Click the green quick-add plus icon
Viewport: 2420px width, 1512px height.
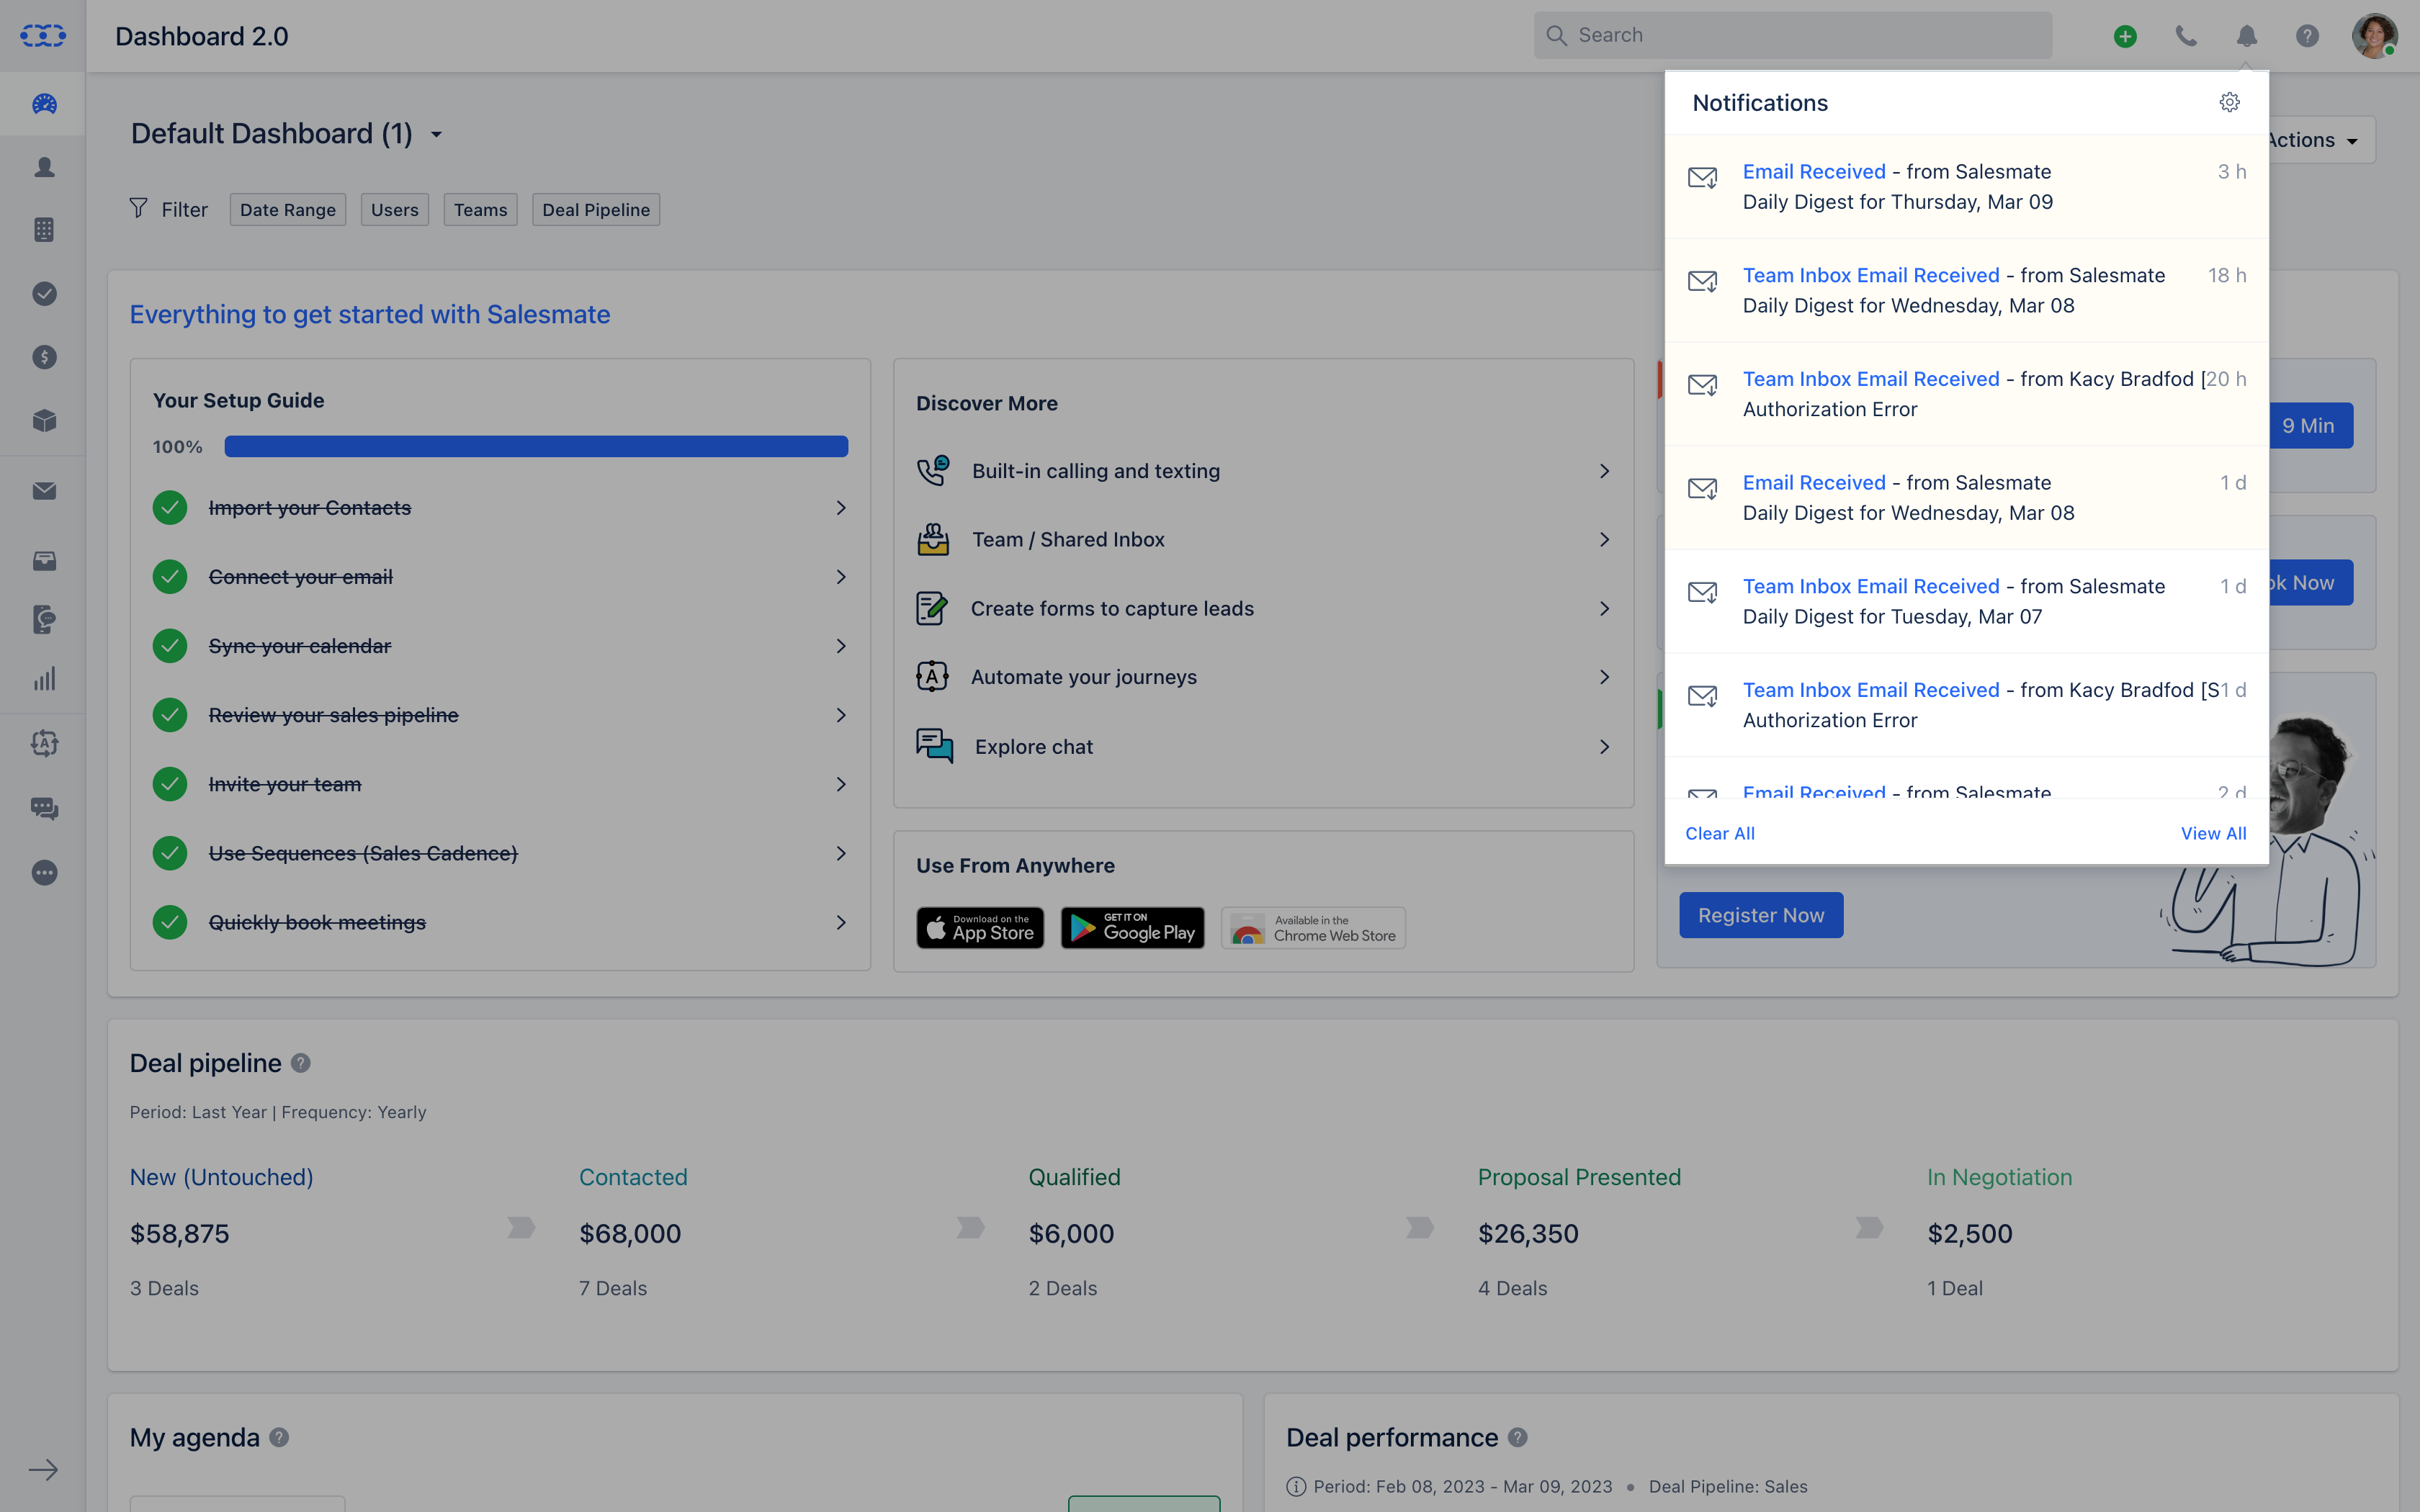point(2125,36)
